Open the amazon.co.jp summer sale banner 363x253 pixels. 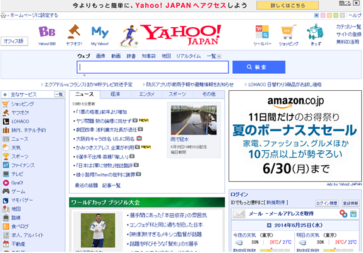(x=295, y=136)
